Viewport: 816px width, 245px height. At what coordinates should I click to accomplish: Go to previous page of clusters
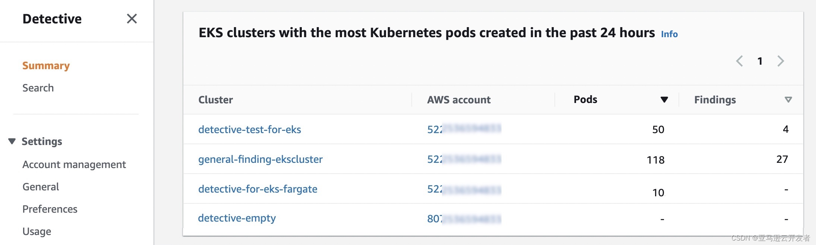point(740,61)
